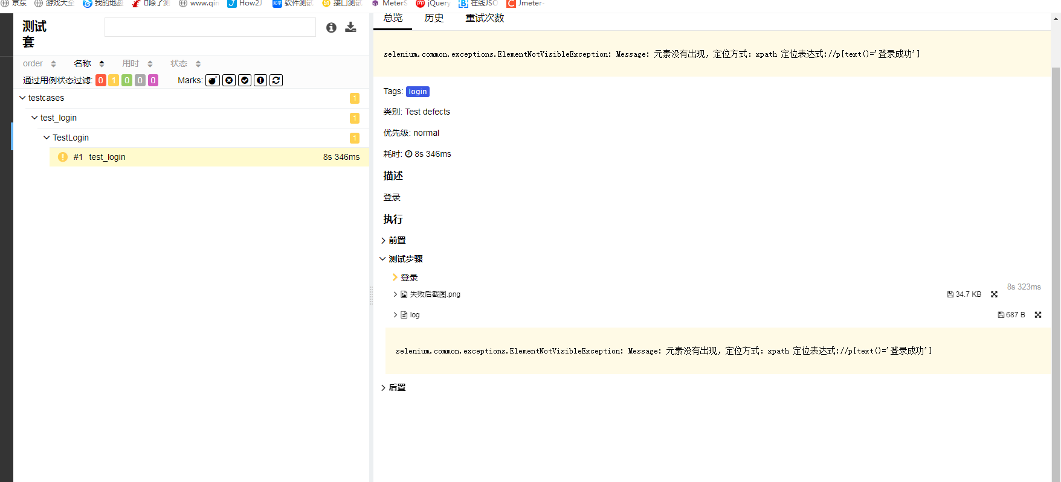
Task: Sort test list by 用时
Action: 137,63
